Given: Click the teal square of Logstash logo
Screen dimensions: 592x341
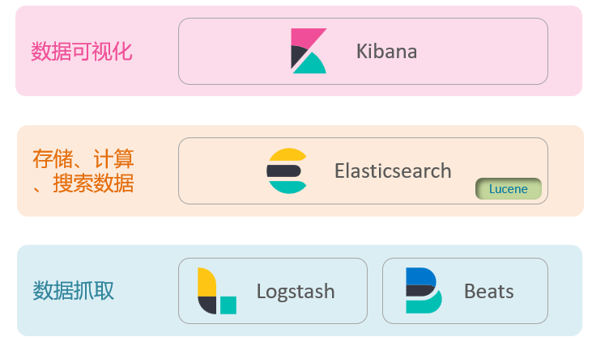Looking at the screenshot, I should pos(228,305).
